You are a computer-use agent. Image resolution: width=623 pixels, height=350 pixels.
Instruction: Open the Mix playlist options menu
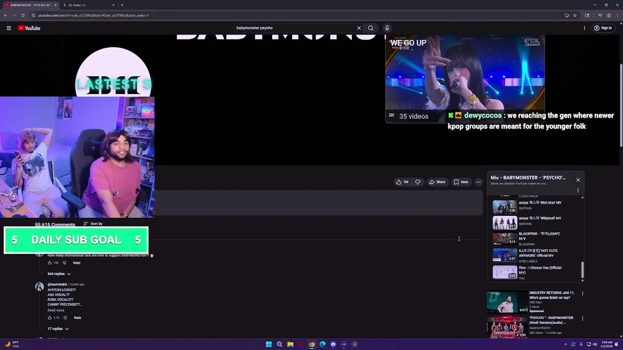578,191
